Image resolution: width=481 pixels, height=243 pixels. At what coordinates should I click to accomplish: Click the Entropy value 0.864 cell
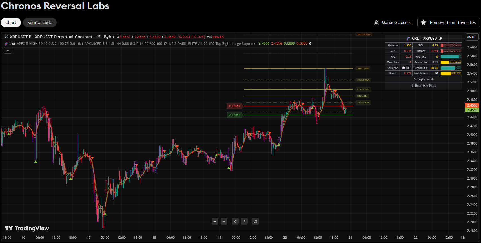click(435, 51)
